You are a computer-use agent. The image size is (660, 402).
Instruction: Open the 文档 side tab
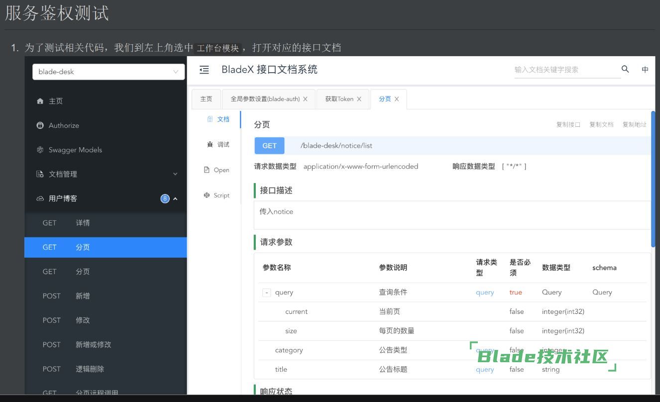pos(218,119)
